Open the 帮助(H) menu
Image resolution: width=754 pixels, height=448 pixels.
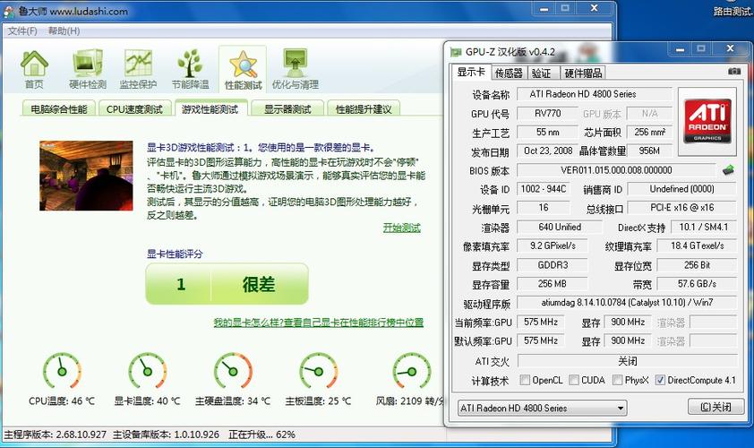pyautogui.click(x=64, y=30)
